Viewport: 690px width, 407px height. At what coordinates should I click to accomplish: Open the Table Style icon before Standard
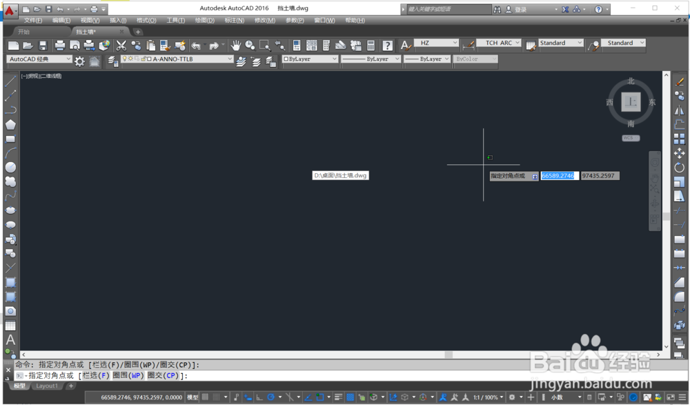(531, 46)
